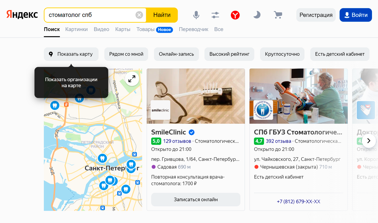
Task: Switch to dark theme moon icon
Action: click(257, 15)
